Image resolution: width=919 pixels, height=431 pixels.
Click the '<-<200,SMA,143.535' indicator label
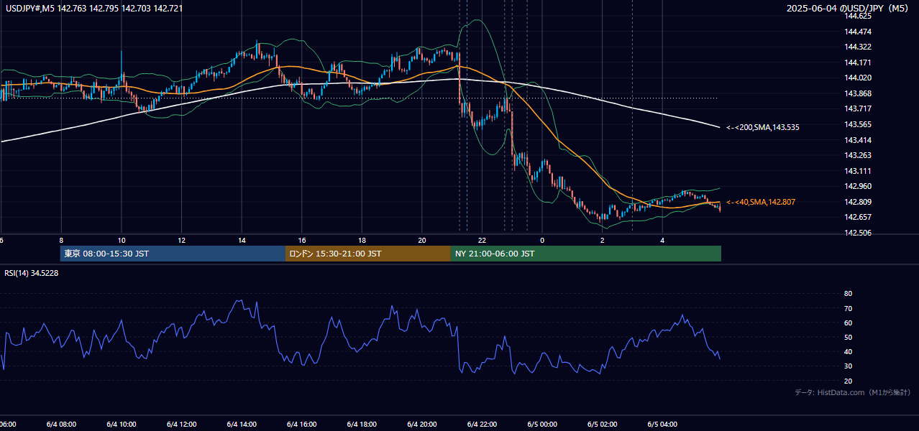click(x=763, y=127)
